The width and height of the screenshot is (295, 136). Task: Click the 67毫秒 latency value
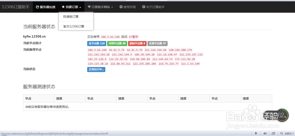pyautogui.click(x=134, y=37)
